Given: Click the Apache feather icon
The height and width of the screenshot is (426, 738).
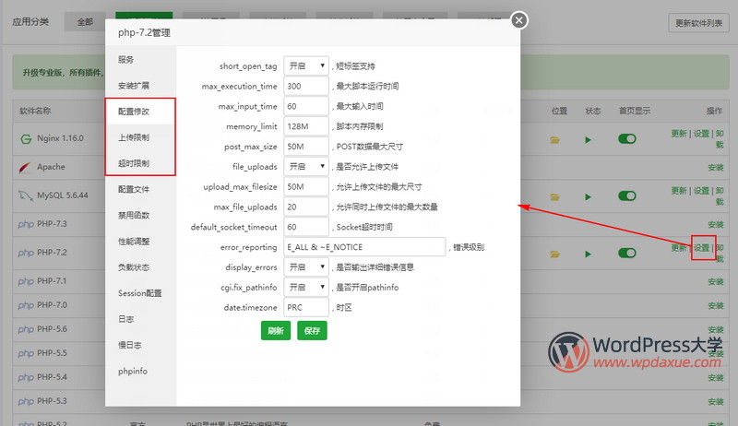Looking at the screenshot, I should click(25, 167).
